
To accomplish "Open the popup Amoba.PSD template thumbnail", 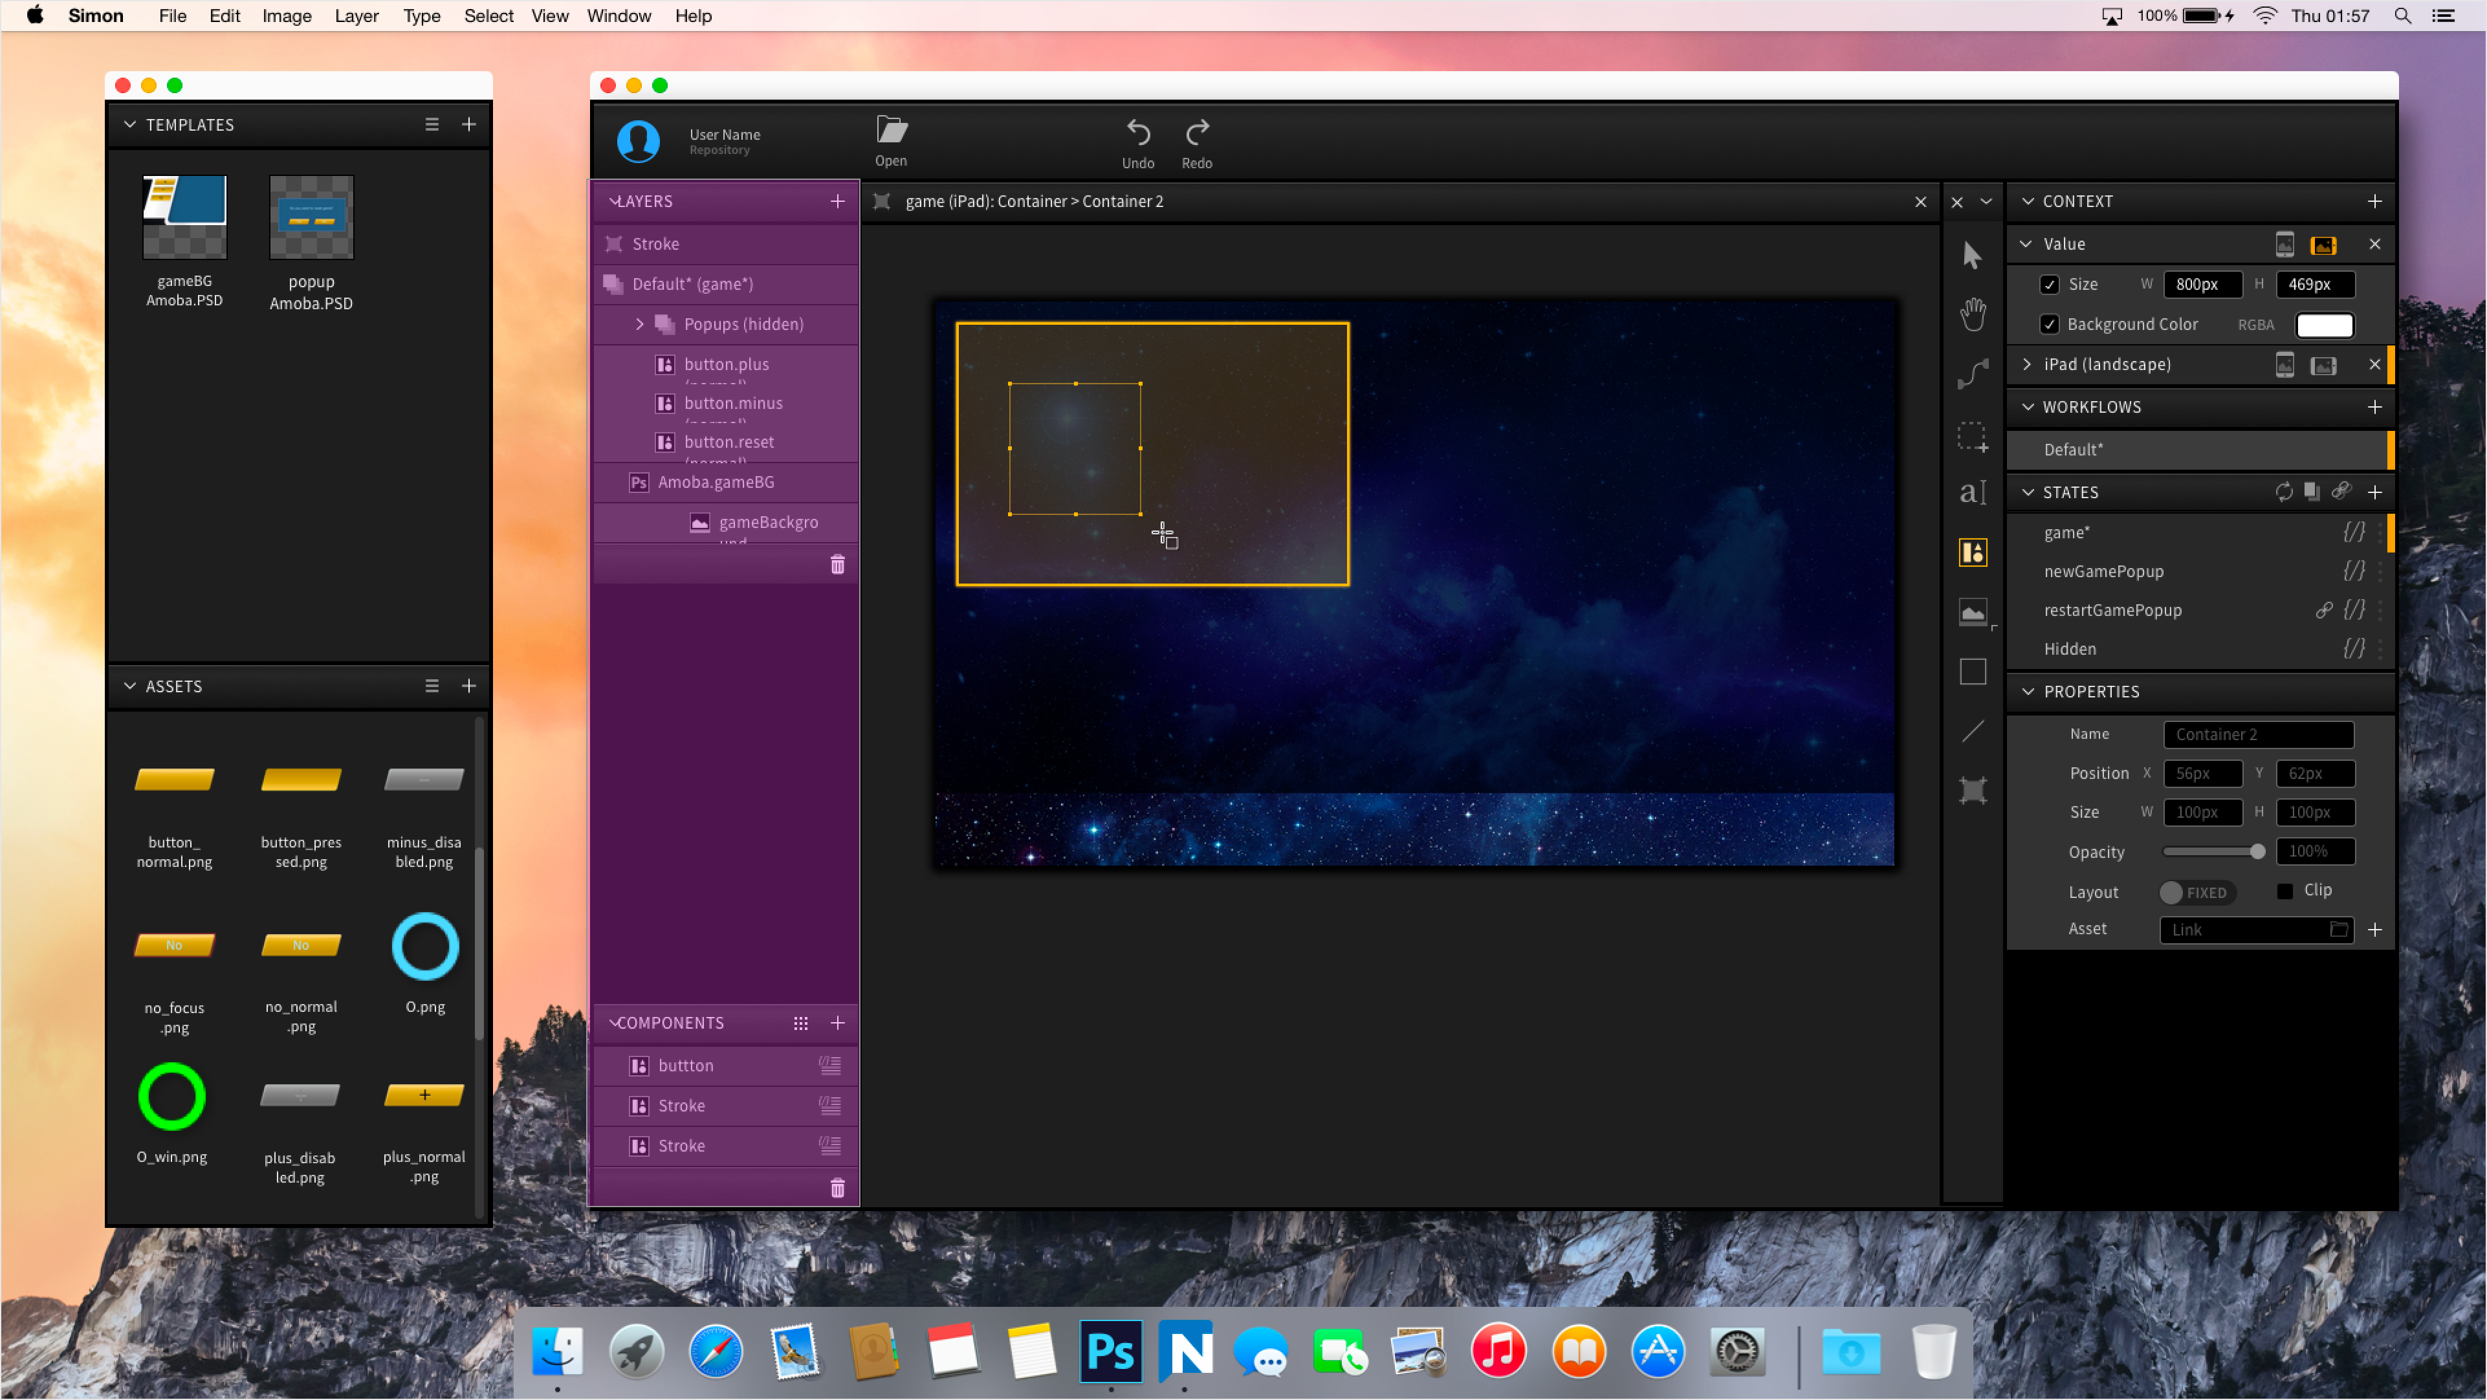I will click(x=311, y=216).
